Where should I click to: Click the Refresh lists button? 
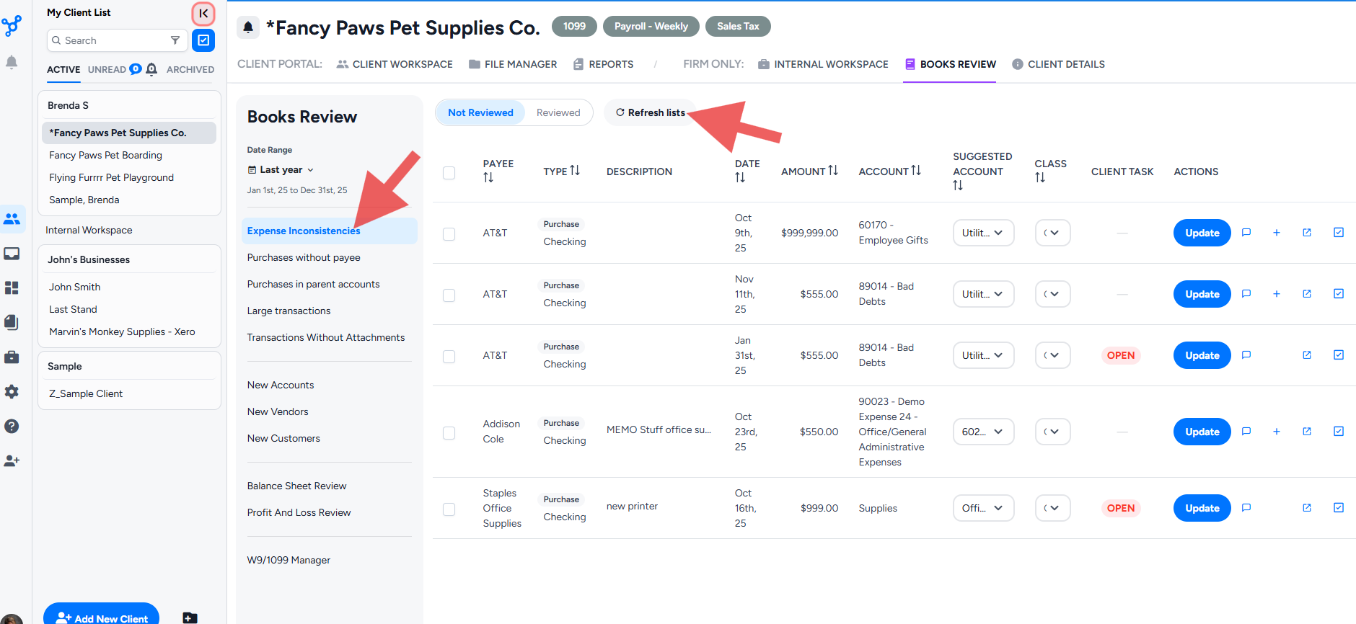[650, 112]
